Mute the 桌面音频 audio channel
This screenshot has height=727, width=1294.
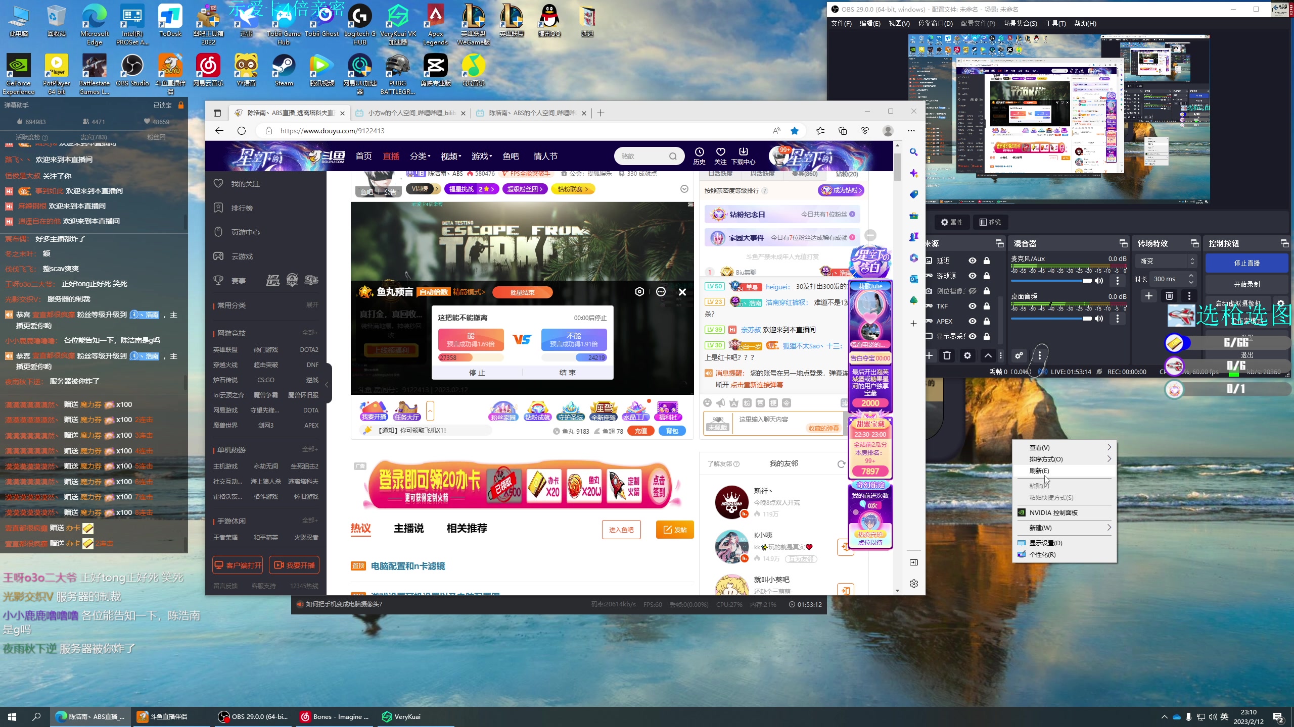[x=1099, y=319]
